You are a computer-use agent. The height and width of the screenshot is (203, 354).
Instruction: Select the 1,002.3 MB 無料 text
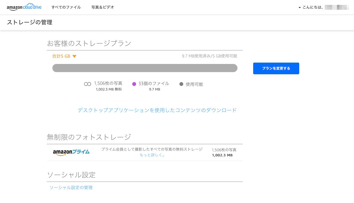109,89
